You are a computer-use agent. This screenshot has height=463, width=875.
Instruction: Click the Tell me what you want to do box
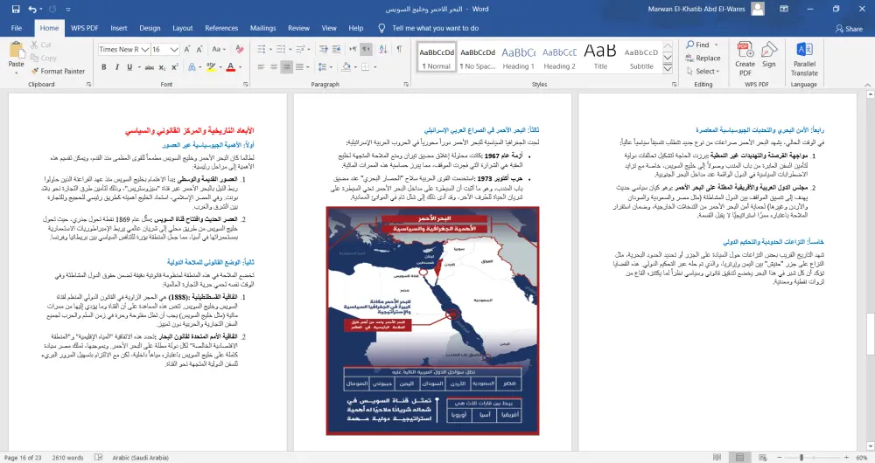[435, 28]
